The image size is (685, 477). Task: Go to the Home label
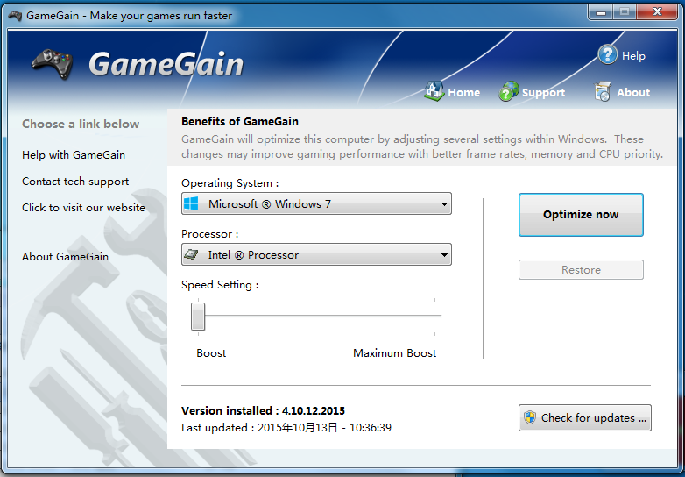tap(464, 93)
